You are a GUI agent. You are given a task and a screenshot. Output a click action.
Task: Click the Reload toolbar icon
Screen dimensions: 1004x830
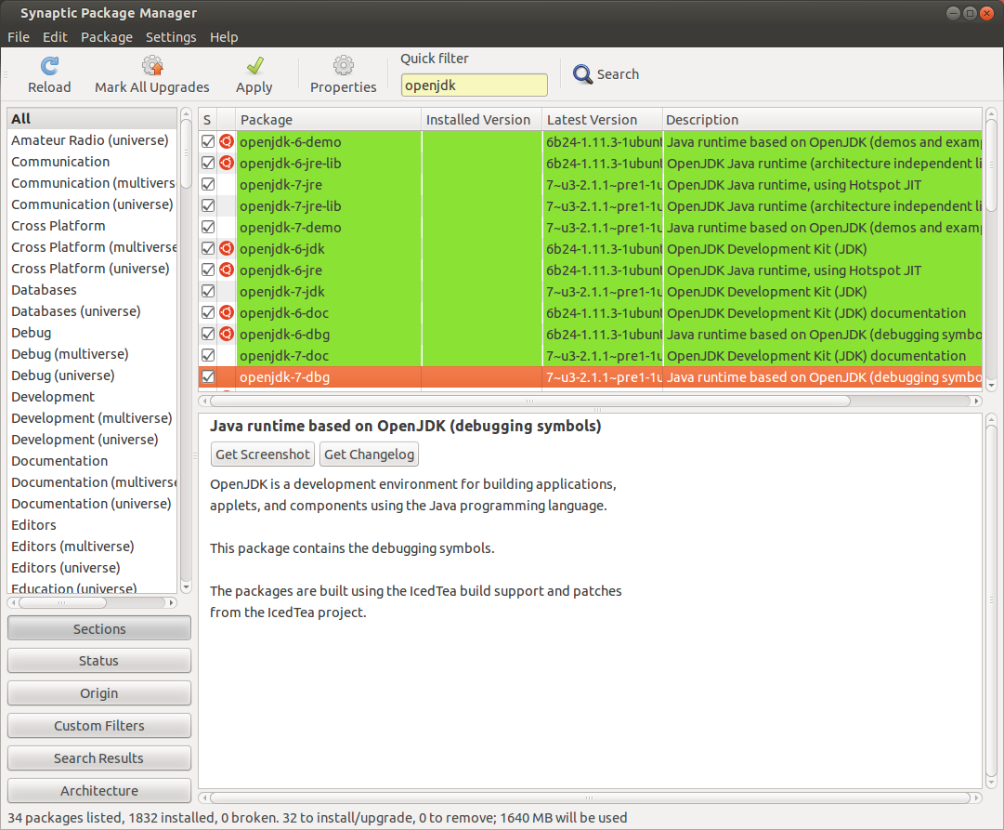click(49, 65)
